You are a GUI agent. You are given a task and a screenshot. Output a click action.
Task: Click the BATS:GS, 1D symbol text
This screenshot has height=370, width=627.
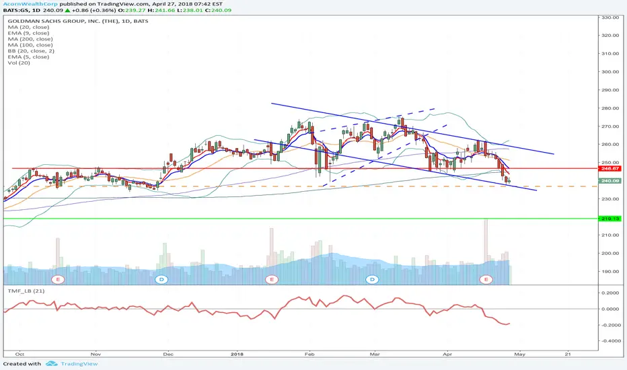click(x=20, y=10)
